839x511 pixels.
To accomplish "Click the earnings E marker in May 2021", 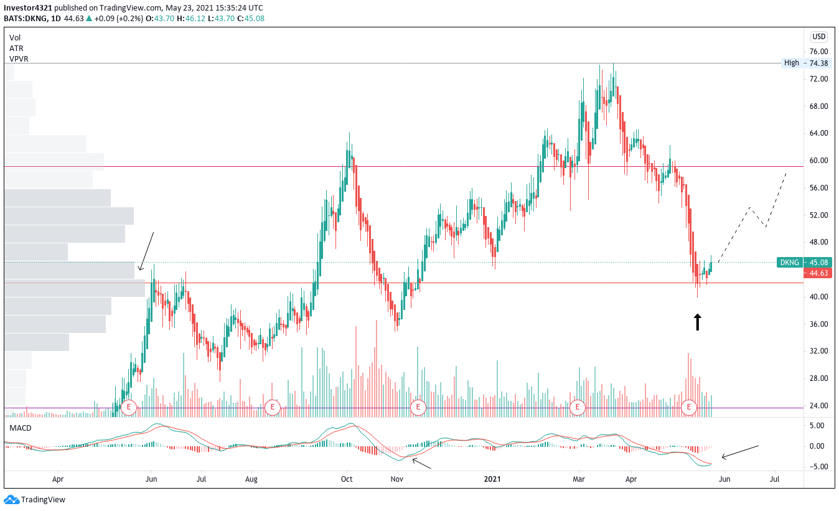I will (x=688, y=408).
